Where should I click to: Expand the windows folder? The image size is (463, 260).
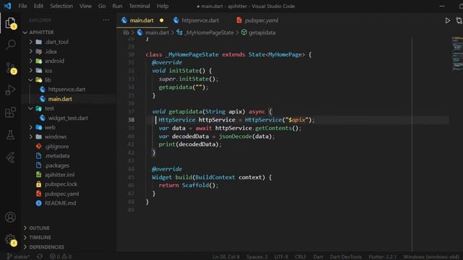click(x=55, y=136)
